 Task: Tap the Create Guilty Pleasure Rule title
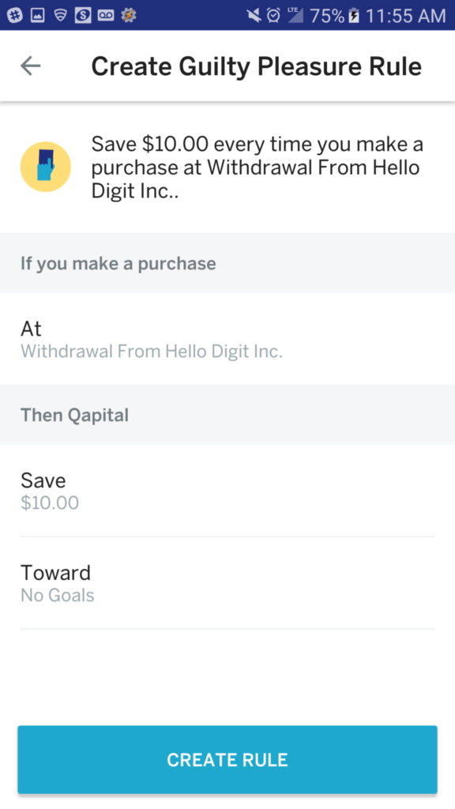[x=257, y=66]
